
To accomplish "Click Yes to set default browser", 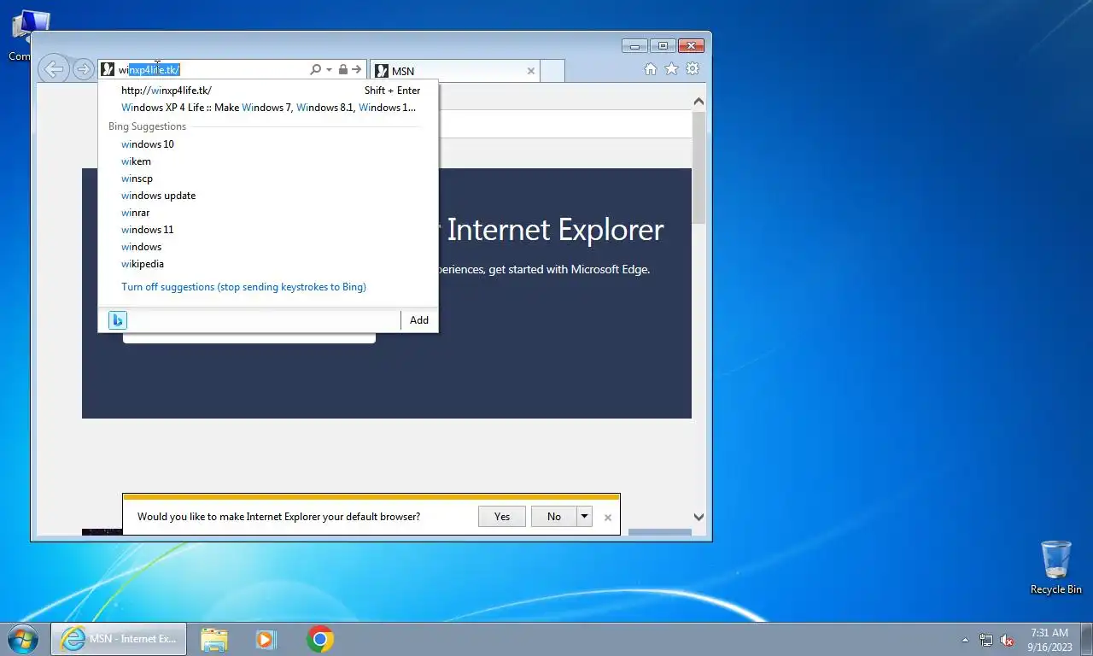I will tap(502, 517).
